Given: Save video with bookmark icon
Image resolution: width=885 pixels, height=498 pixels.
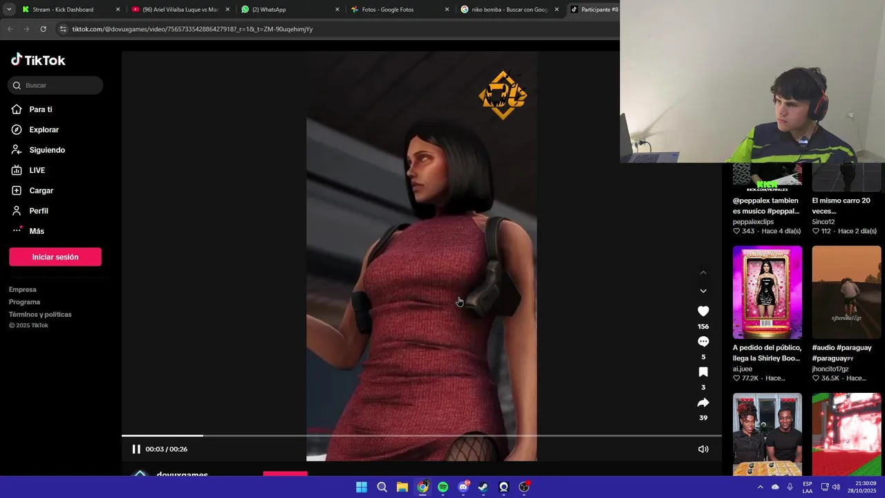Looking at the screenshot, I should coord(703,372).
